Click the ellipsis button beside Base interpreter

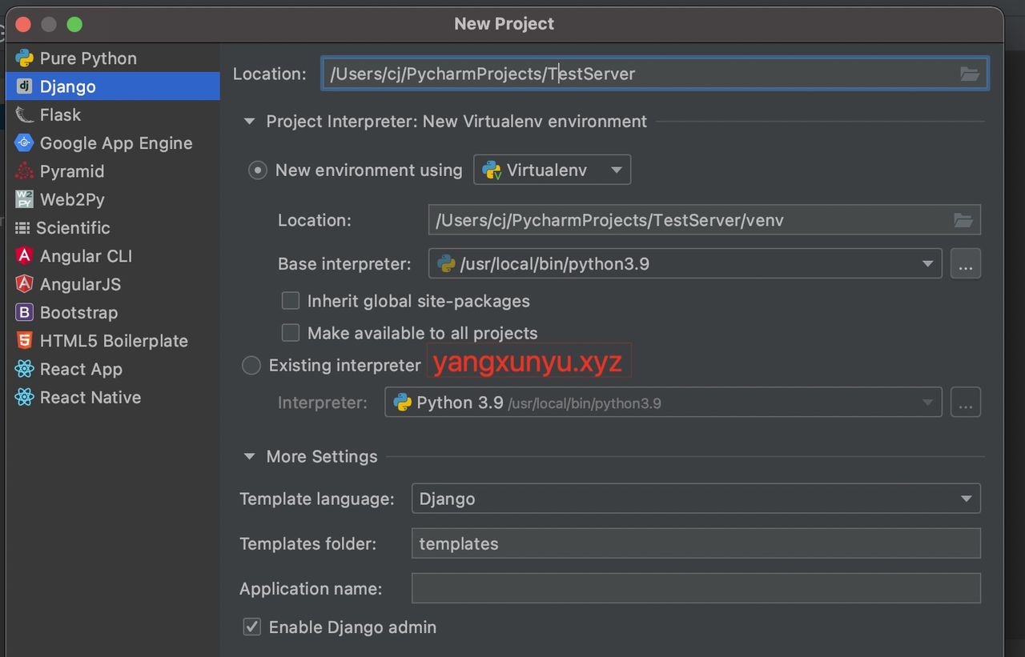(x=965, y=264)
